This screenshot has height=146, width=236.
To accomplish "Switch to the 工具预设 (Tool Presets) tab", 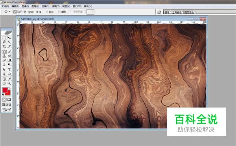I will (x=177, y=12).
